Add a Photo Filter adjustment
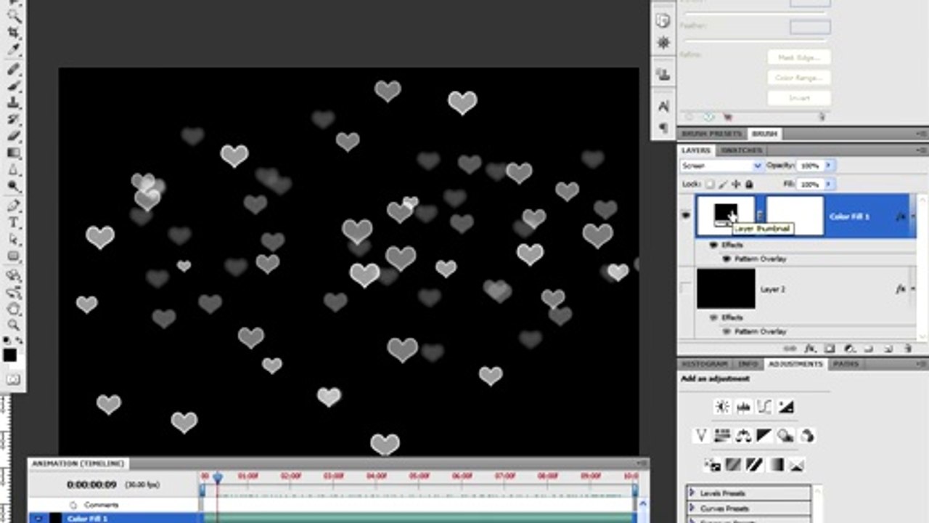 point(785,435)
